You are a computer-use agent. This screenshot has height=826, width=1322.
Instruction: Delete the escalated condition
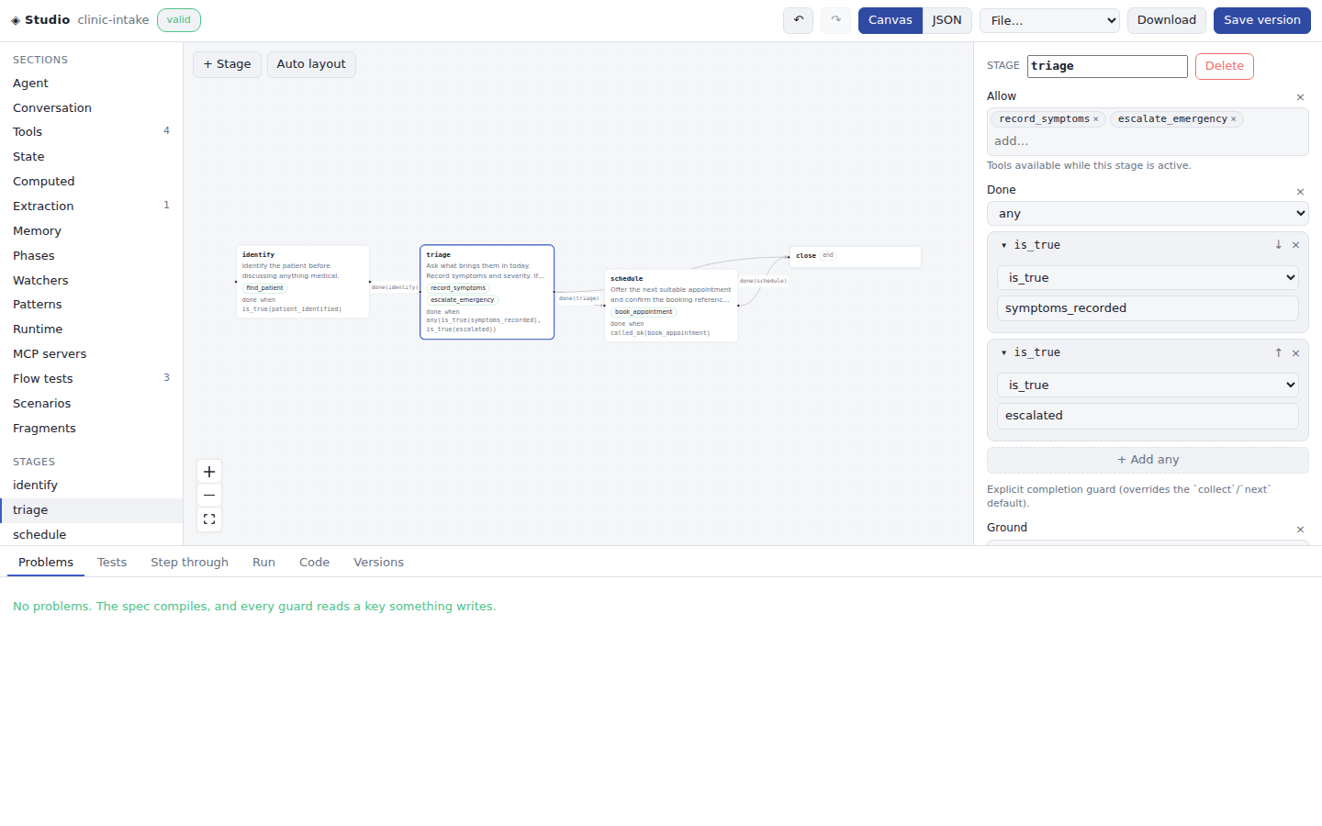[x=1295, y=352]
